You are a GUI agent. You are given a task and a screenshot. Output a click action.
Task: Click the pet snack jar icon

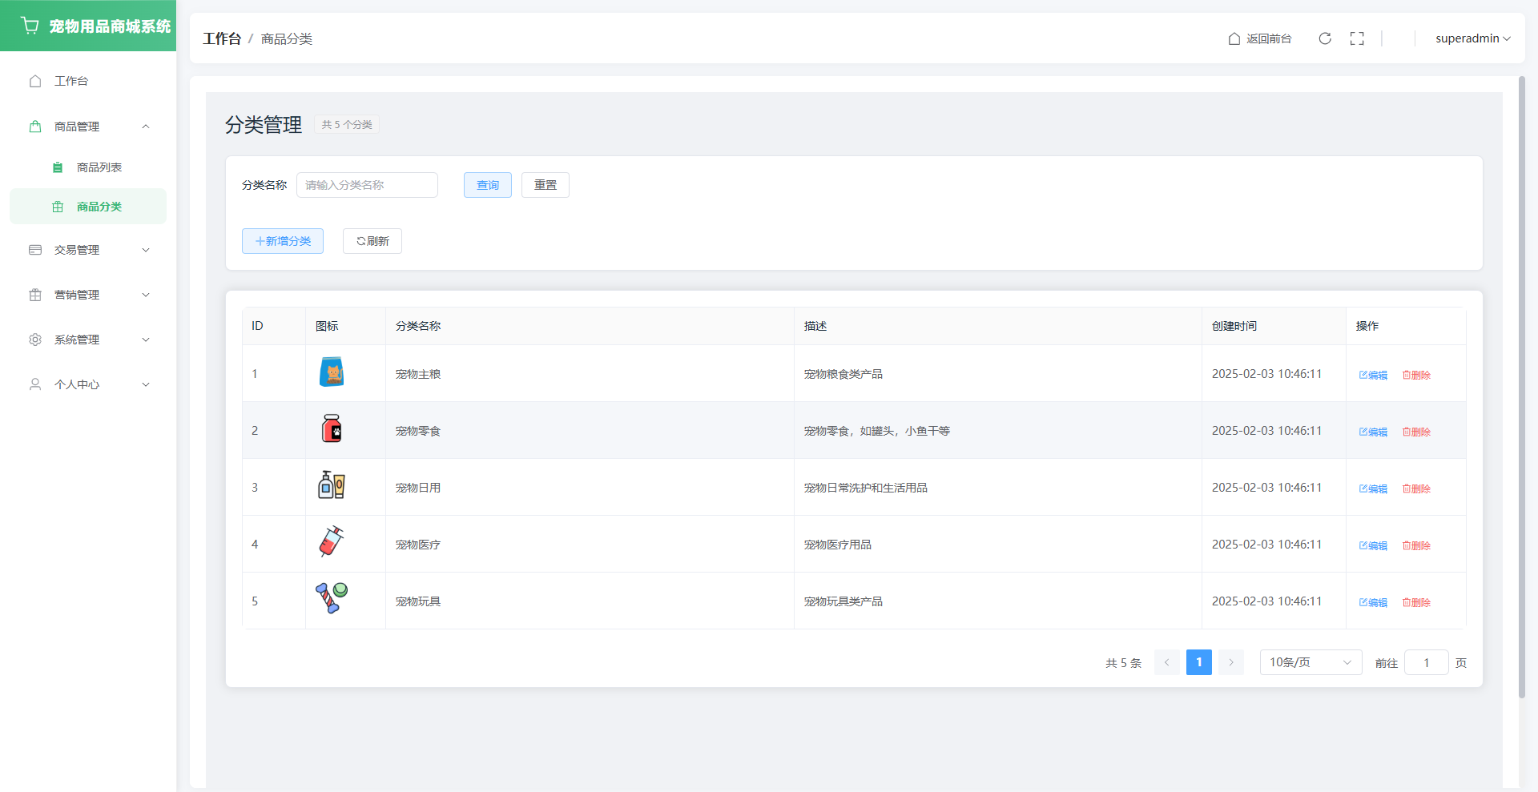click(x=332, y=429)
